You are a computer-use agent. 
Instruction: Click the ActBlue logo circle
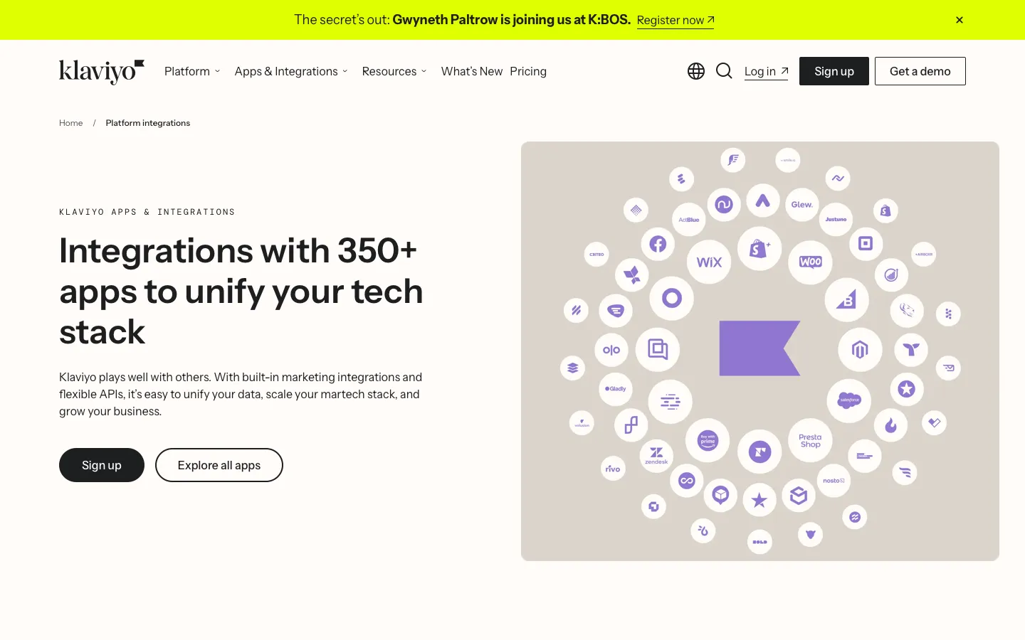click(x=689, y=220)
